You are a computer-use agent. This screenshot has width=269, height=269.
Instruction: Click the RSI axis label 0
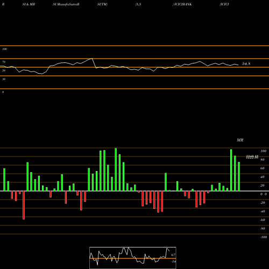coord(3,92)
